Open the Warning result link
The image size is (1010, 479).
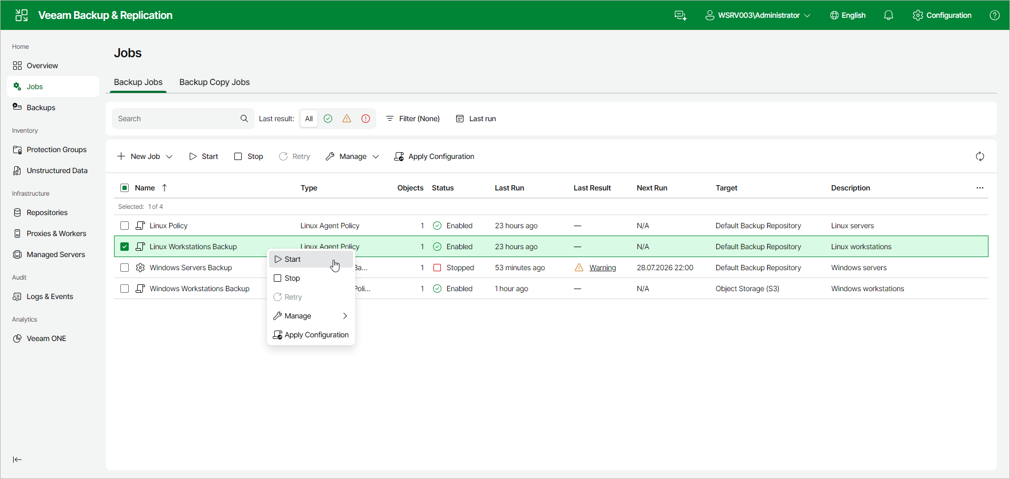click(x=603, y=268)
